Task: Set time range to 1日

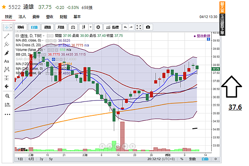Action: [20, 159]
